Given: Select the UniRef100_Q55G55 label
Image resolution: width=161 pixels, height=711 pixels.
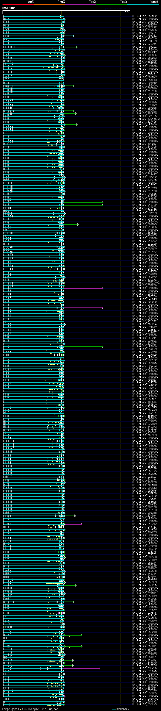Looking at the screenshot, I should tap(144, 693).
